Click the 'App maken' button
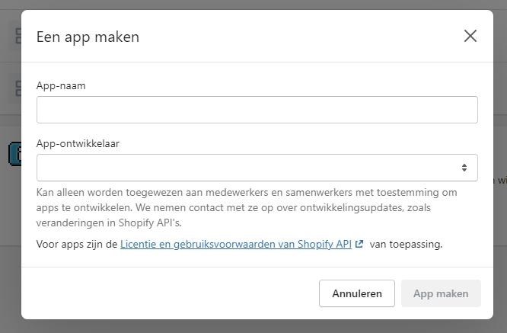Image resolution: width=507 pixels, height=333 pixels. click(x=441, y=293)
